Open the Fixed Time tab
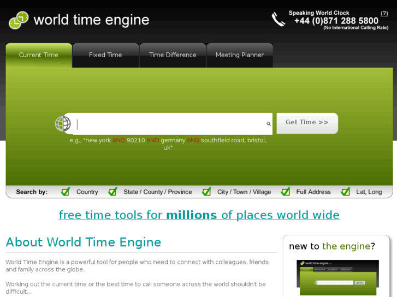This screenshot has width=397, height=297. click(105, 55)
